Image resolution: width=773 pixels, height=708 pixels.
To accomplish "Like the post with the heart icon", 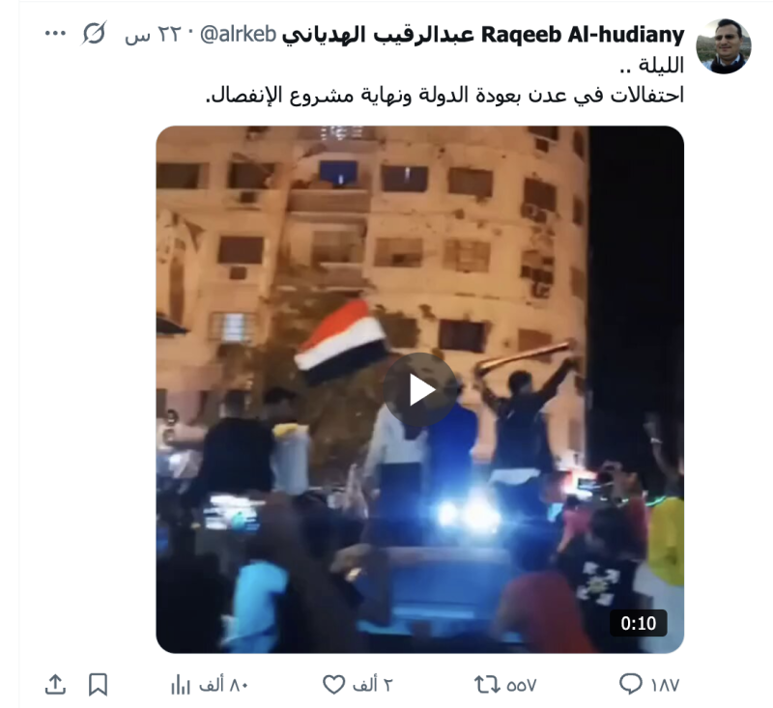I will point(333,685).
